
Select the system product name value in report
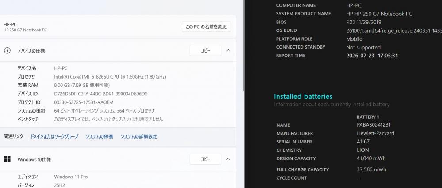coord(379,14)
